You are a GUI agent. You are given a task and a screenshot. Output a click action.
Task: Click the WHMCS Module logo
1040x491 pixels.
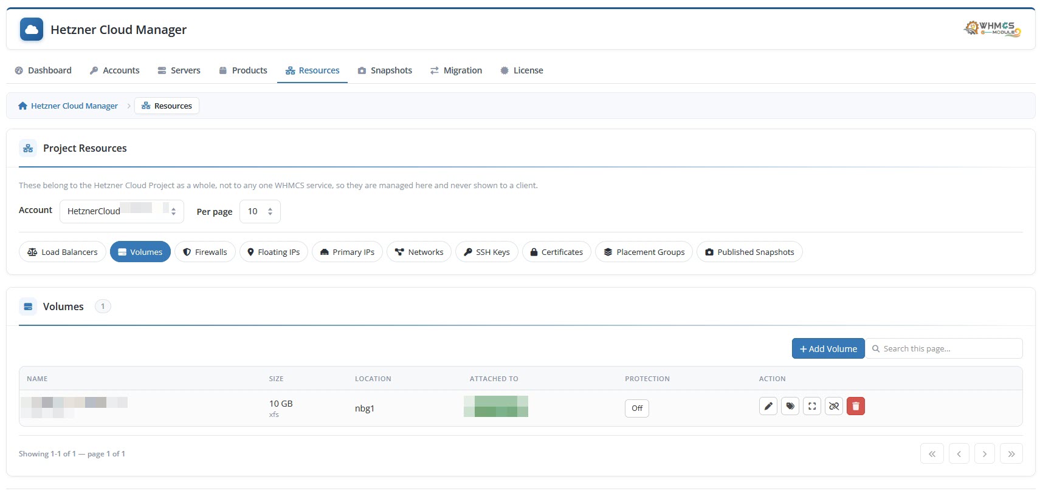993,29
